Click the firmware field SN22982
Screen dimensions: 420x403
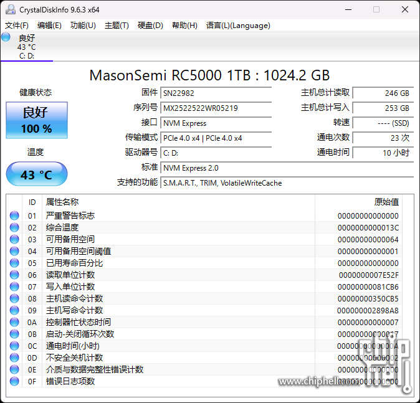[x=216, y=93]
